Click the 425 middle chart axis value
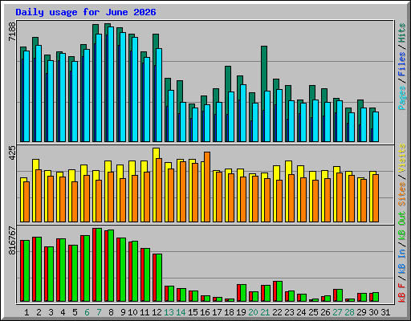This screenshot has height=321, width=411. point(12,153)
